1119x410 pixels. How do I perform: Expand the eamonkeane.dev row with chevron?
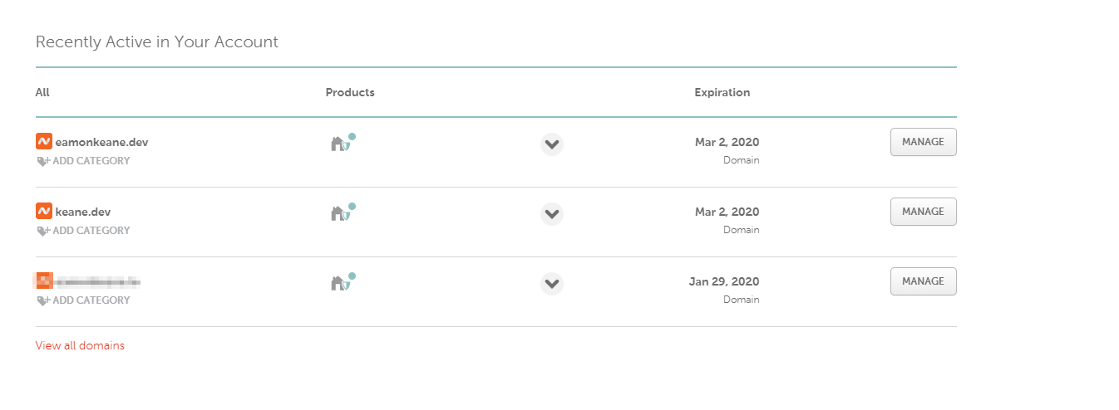(x=551, y=144)
